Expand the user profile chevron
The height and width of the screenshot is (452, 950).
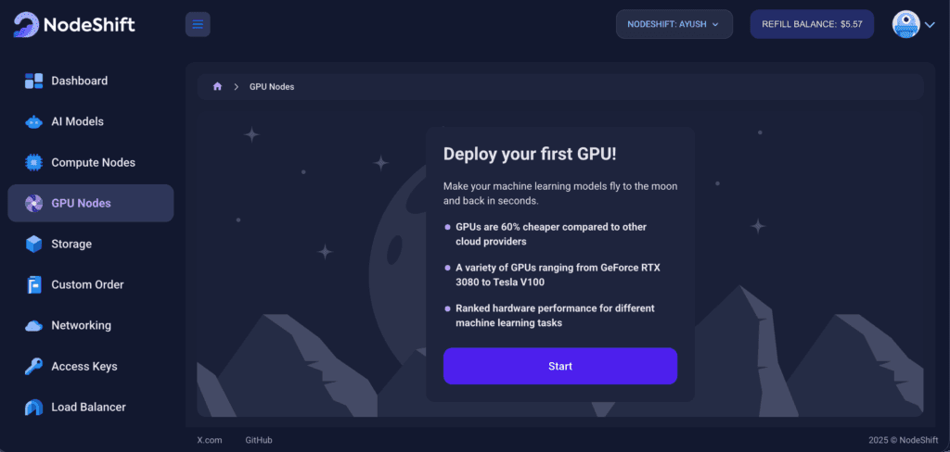tap(931, 25)
